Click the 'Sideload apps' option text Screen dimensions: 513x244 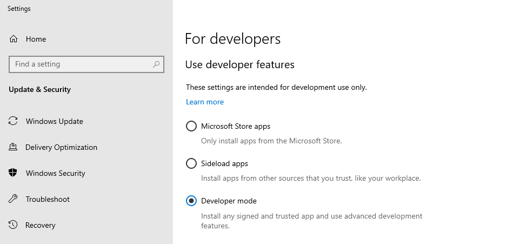(x=224, y=163)
